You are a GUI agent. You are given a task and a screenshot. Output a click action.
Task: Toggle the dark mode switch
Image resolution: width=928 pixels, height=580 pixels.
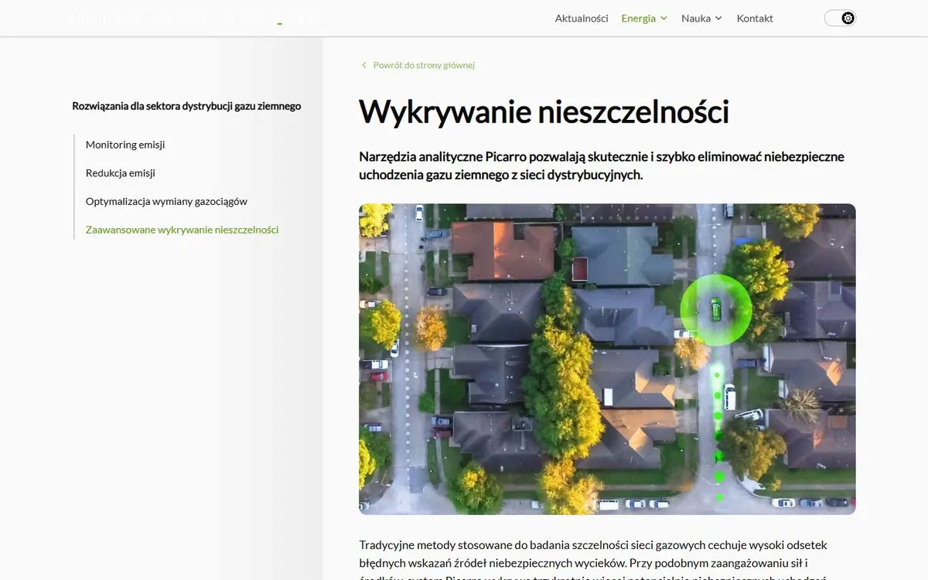(840, 18)
